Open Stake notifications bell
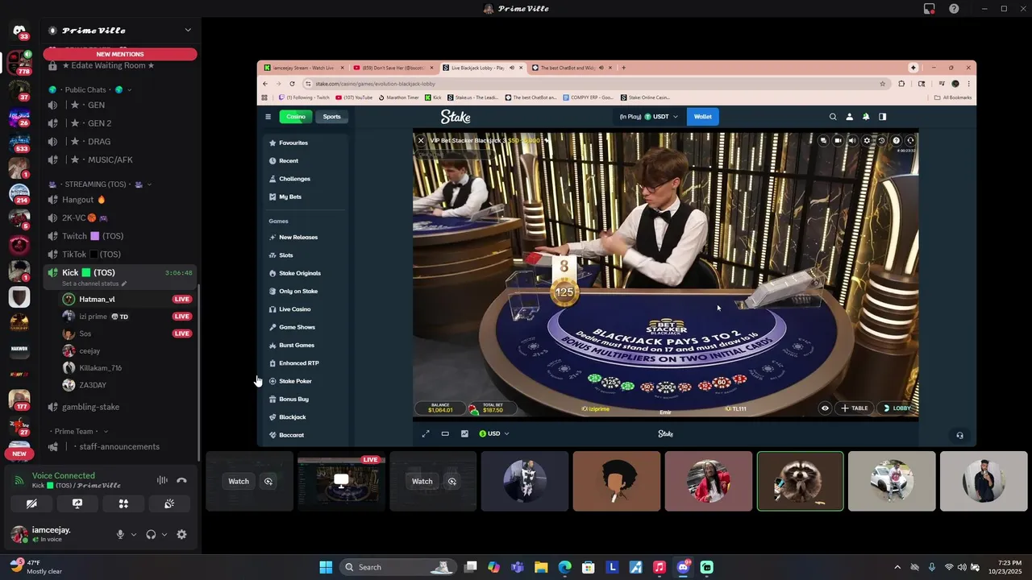 [866, 117]
